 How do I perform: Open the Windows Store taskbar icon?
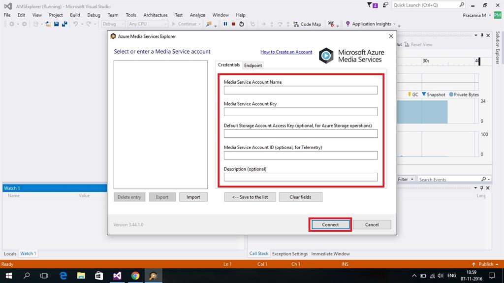pos(99,276)
